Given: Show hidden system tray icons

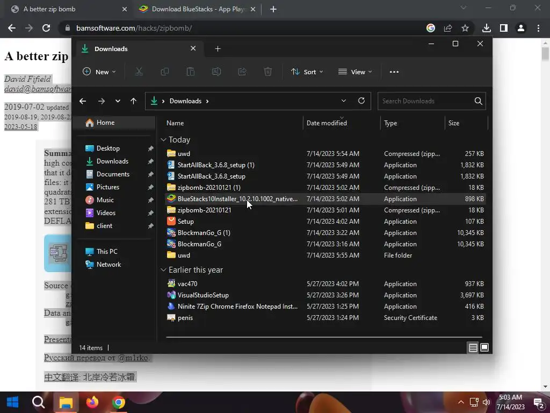Looking at the screenshot, I should pyautogui.click(x=461, y=402).
